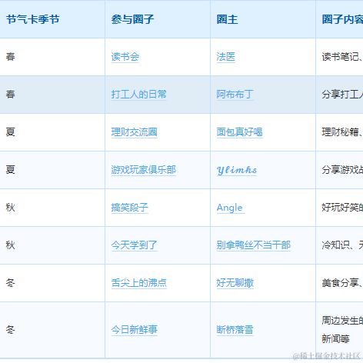Select 夏 in the 游戏玩家俱乐部 row

[11, 170]
